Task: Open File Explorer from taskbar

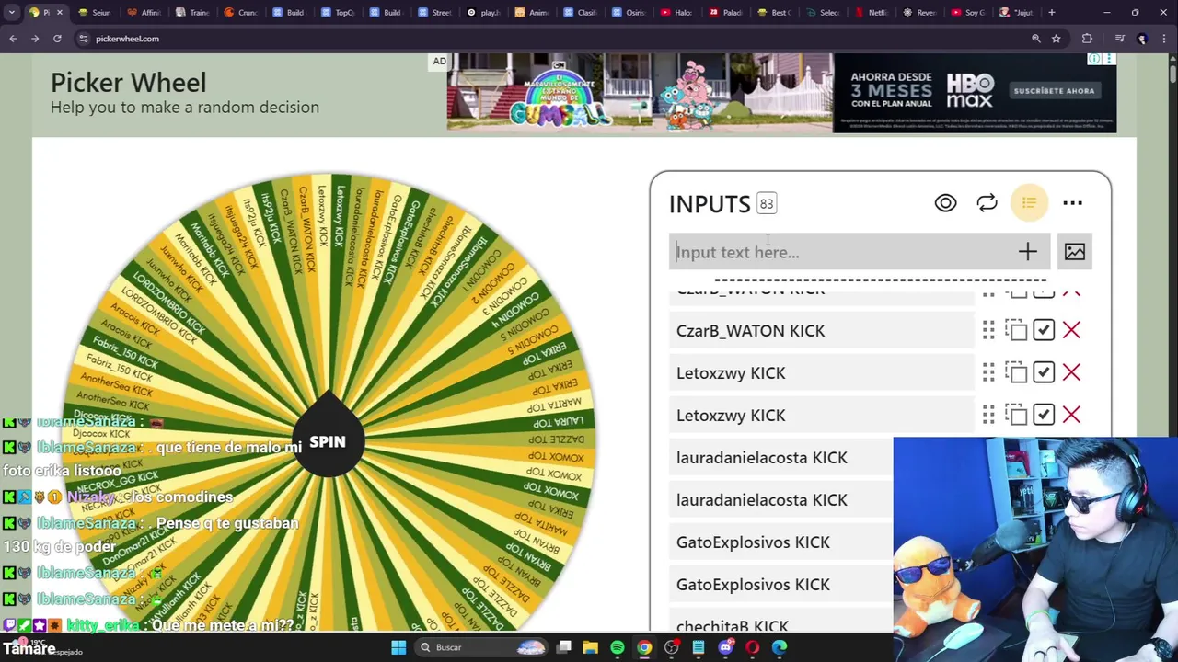Action: [590, 647]
